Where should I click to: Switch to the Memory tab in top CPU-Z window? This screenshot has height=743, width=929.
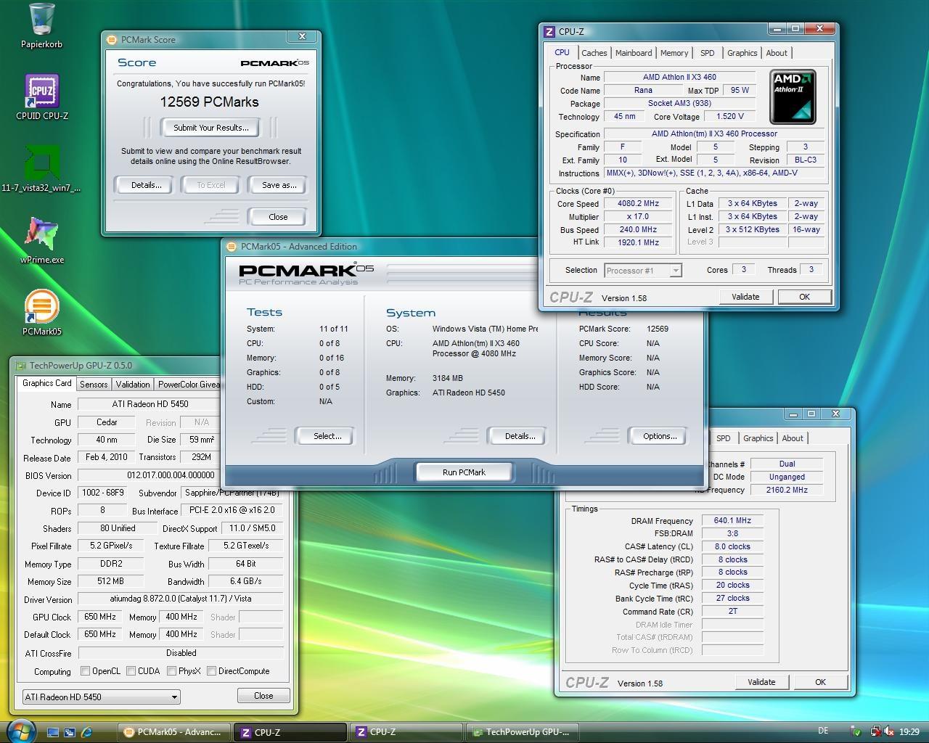(674, 53)
